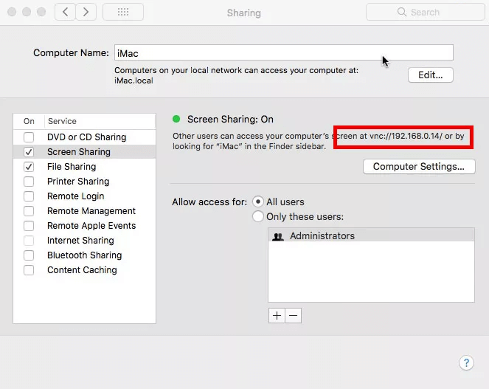Open Computer Settings... button
Viewport: 489px width, 389px height.
tap(418, 167)
